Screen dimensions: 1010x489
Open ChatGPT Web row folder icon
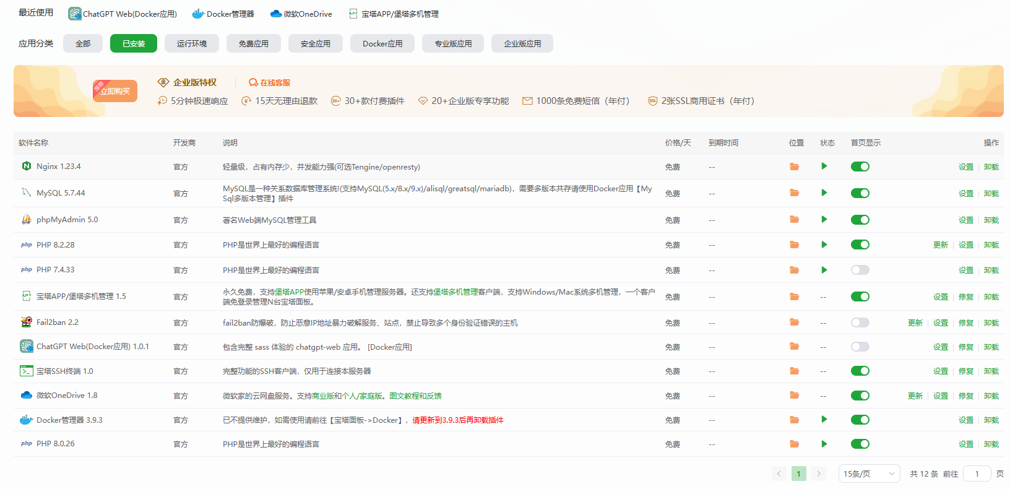point(794,347)
